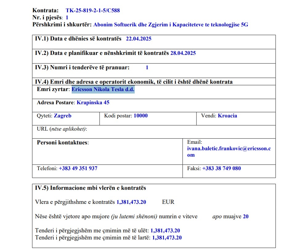Screen dimensions: 286x252
Task: Click the heading "IV.2) Data e planifikuar e nënshkrimit"
Action: pyautogui.click(x=102, y=53)
